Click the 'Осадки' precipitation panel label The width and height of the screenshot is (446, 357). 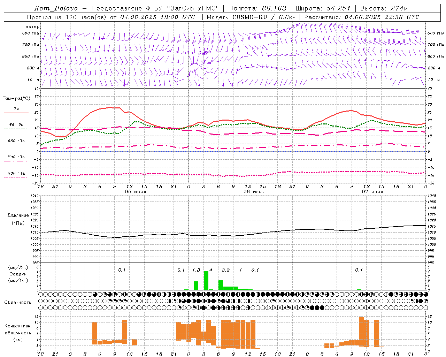(18, 274)
